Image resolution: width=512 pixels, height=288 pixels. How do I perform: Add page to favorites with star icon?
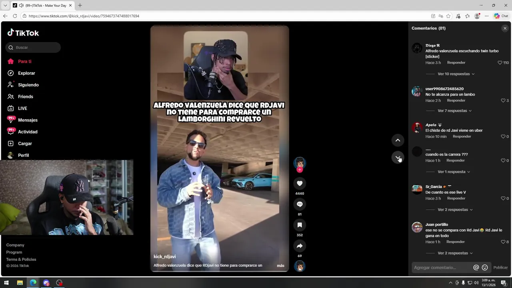point(448,16)
